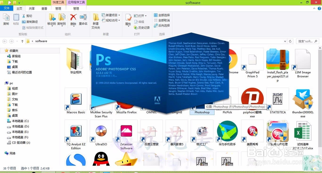Click the Forward navigation arrow

(12, 41)
